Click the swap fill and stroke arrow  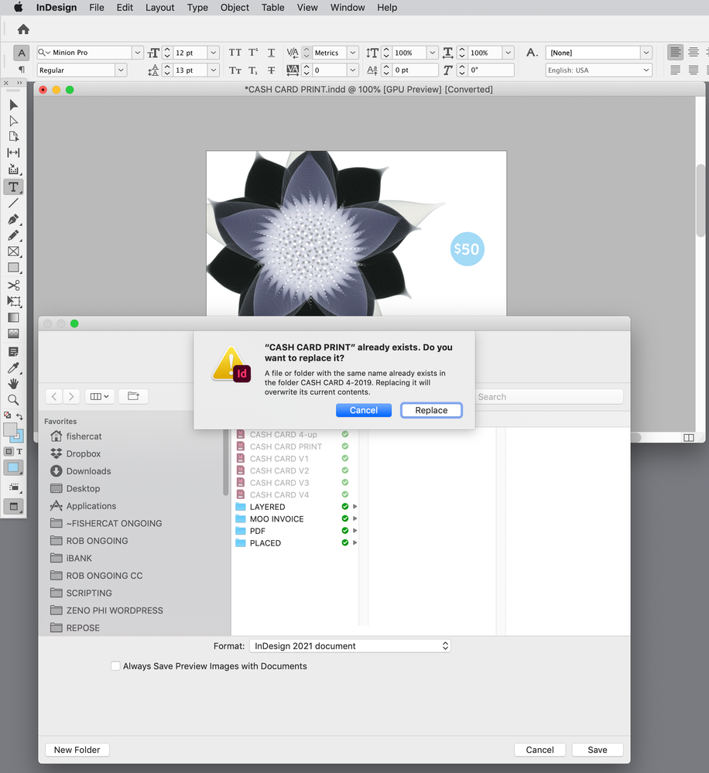[x=19, y=416]
